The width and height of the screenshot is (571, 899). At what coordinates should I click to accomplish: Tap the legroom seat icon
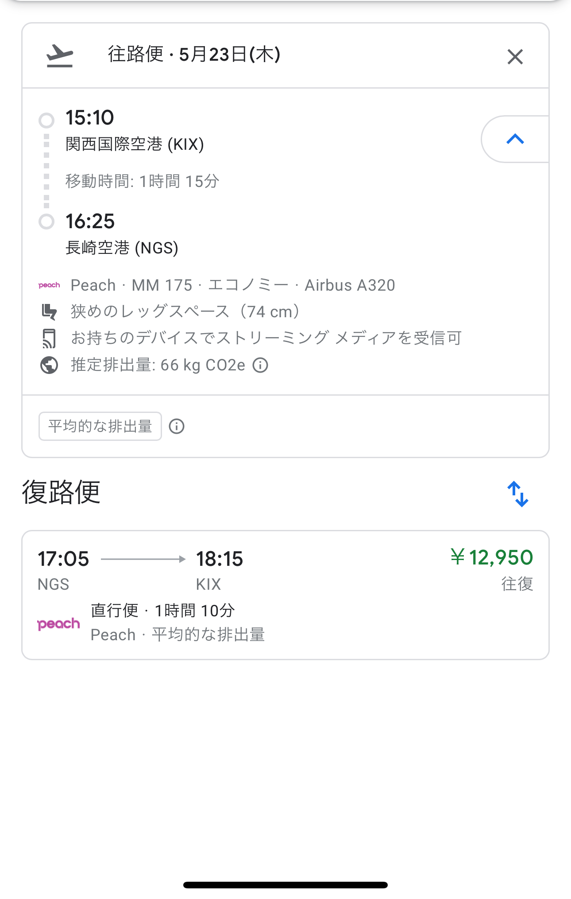[49, 312]
